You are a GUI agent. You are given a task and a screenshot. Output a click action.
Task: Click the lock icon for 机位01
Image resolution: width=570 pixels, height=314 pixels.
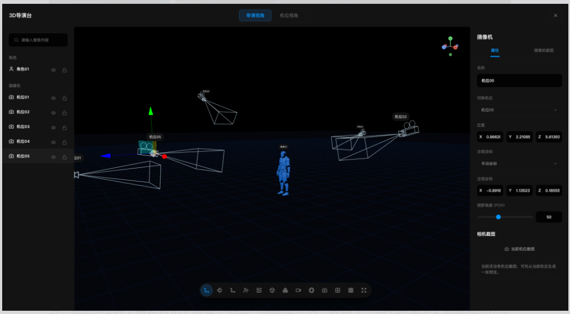click(x=64, y=98)
